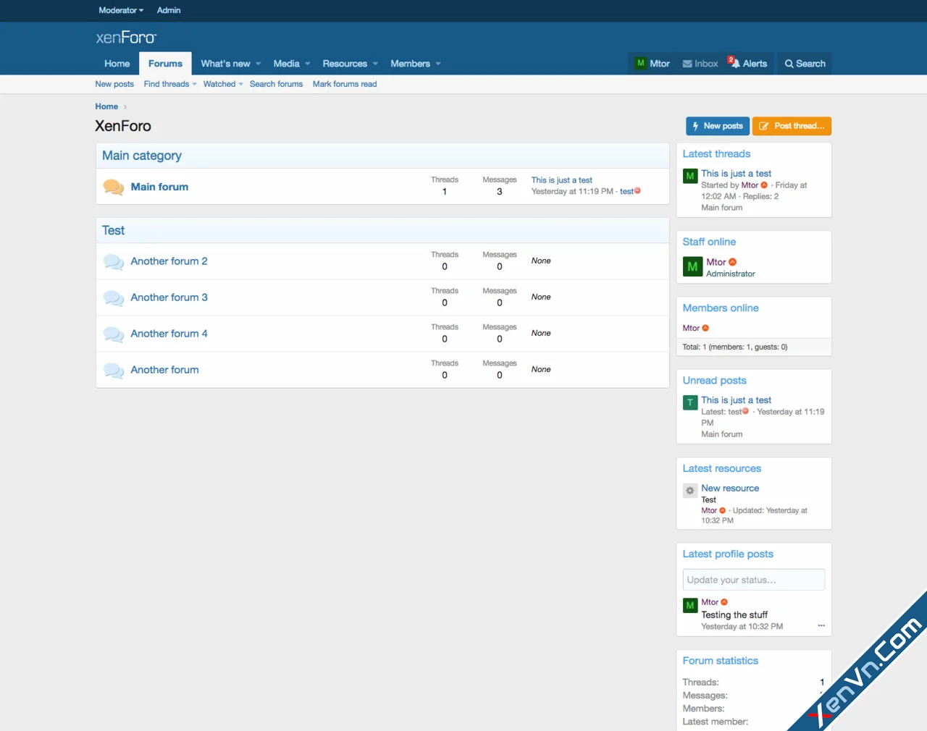Expand the Find threads dropdown
927x731 pixels.
(194, 84)
